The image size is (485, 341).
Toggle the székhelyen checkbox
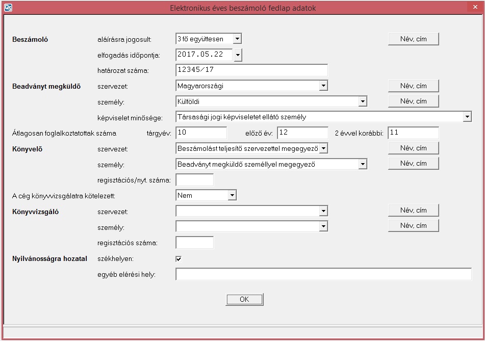pyautogui.click(x=178, y=258)
